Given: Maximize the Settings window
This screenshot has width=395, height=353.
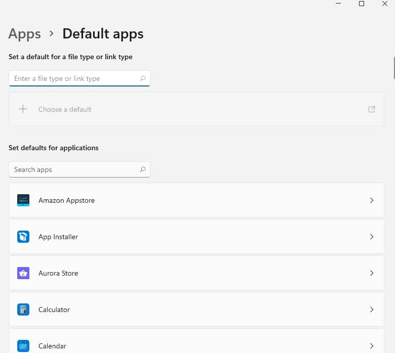Looking at the screenshot, I should tap(362, 4).
